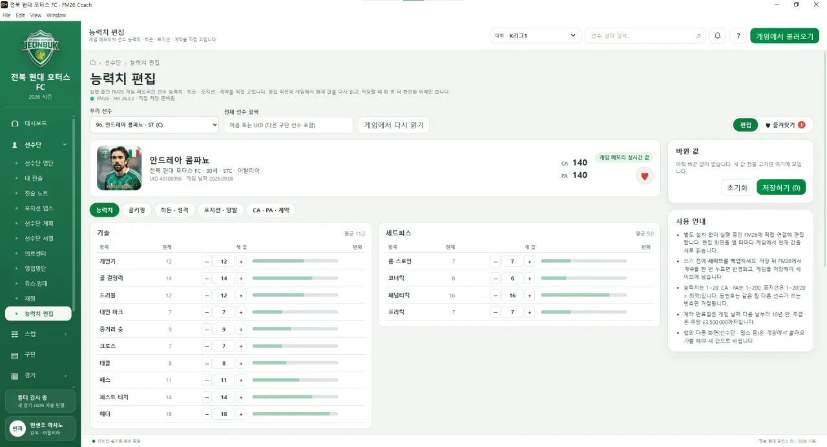Click the search magnifier icon

pyautogui.click(x=698, y=36)
